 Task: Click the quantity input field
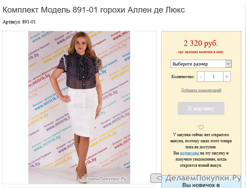214,77
